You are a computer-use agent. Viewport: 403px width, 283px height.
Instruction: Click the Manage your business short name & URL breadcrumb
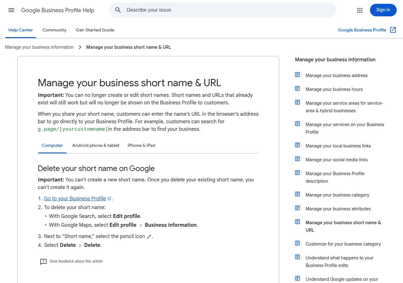(128, 47)
